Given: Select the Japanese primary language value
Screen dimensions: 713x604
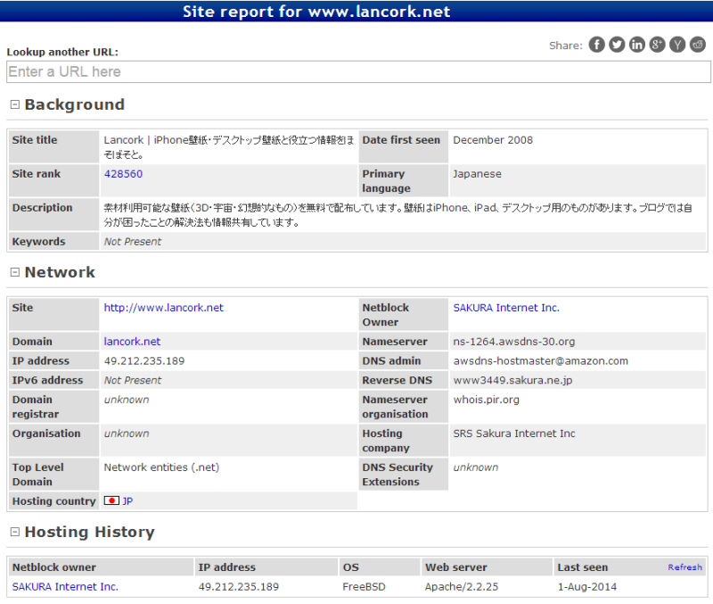Looking at the screenshot, I should (477, 174).
